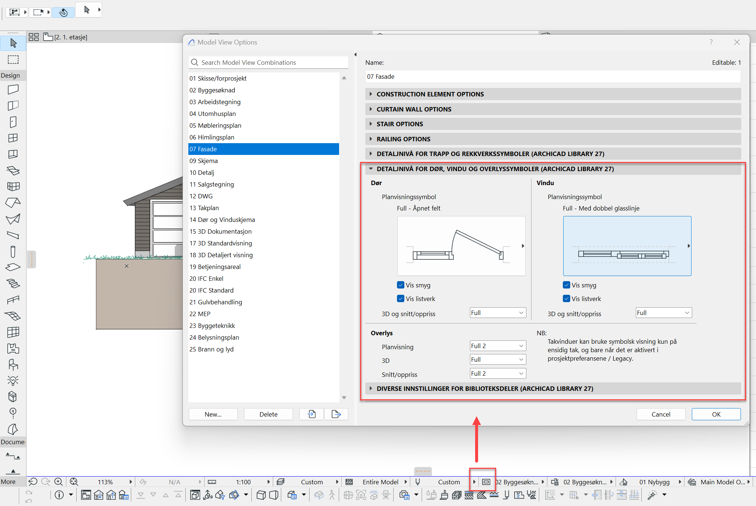Screen dimensions: 756x506
Task: Select the Marquee tool in toolbox
Action: [x=13, y=60]
